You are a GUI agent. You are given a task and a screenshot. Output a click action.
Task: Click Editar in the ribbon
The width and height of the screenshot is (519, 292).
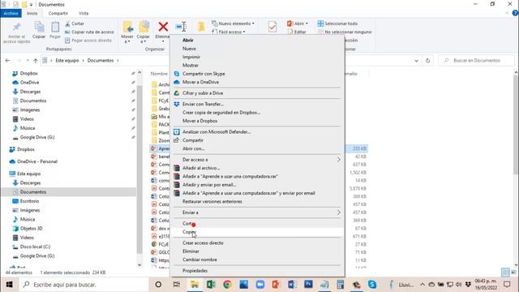coord(297,32)
